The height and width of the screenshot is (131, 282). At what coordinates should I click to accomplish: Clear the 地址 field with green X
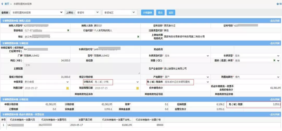click(138, 37)
